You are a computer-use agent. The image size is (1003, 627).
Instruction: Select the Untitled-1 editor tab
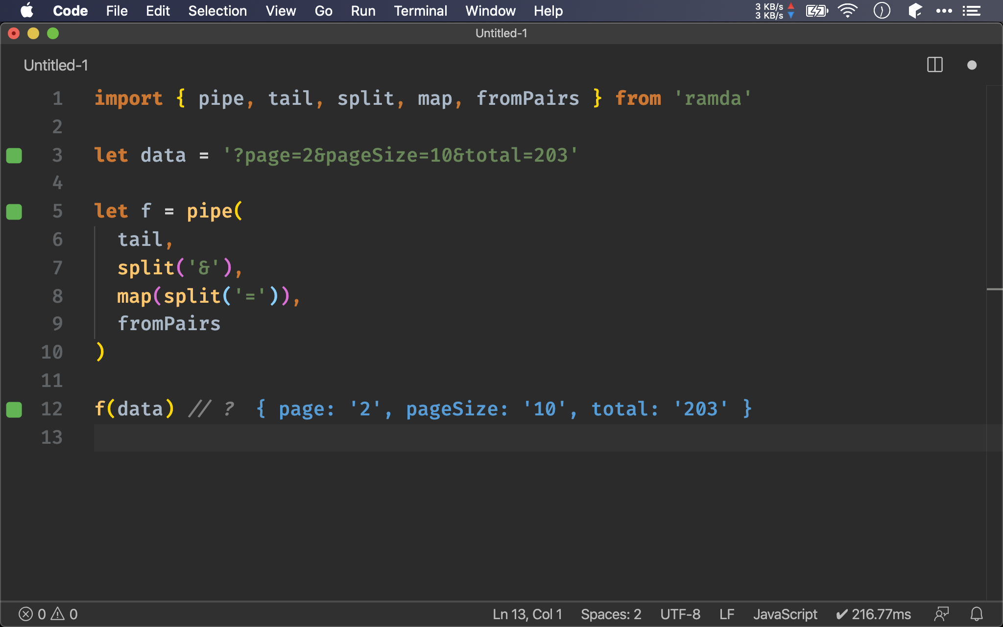(x=56, y=65)
